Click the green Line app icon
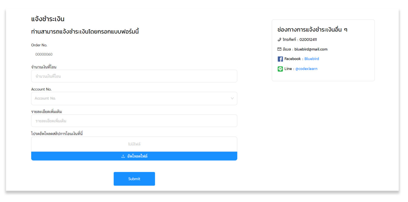Viewport: 408px width, 202px height. pyautogui.click(x=280, y=69)
